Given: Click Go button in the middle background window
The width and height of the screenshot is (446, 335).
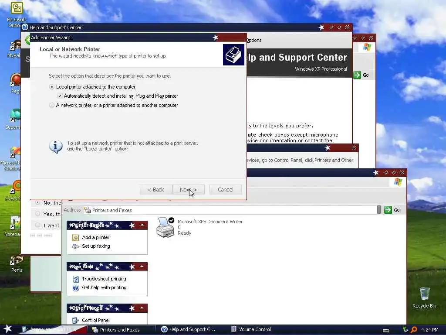Looking at the screenshot, I should click(x=361, y=75).
